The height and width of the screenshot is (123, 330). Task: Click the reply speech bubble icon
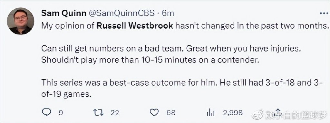click(x=46, y=112)
